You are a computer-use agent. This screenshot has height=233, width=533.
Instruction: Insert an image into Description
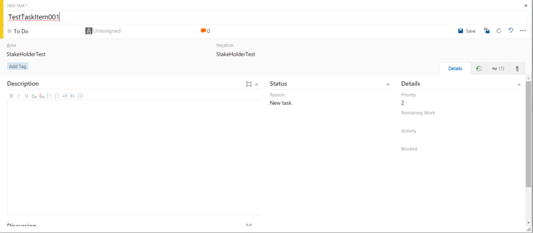pyautogui.click(x=80, y=96)
